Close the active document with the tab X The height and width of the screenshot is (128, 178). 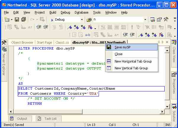[x=167, y=42]
